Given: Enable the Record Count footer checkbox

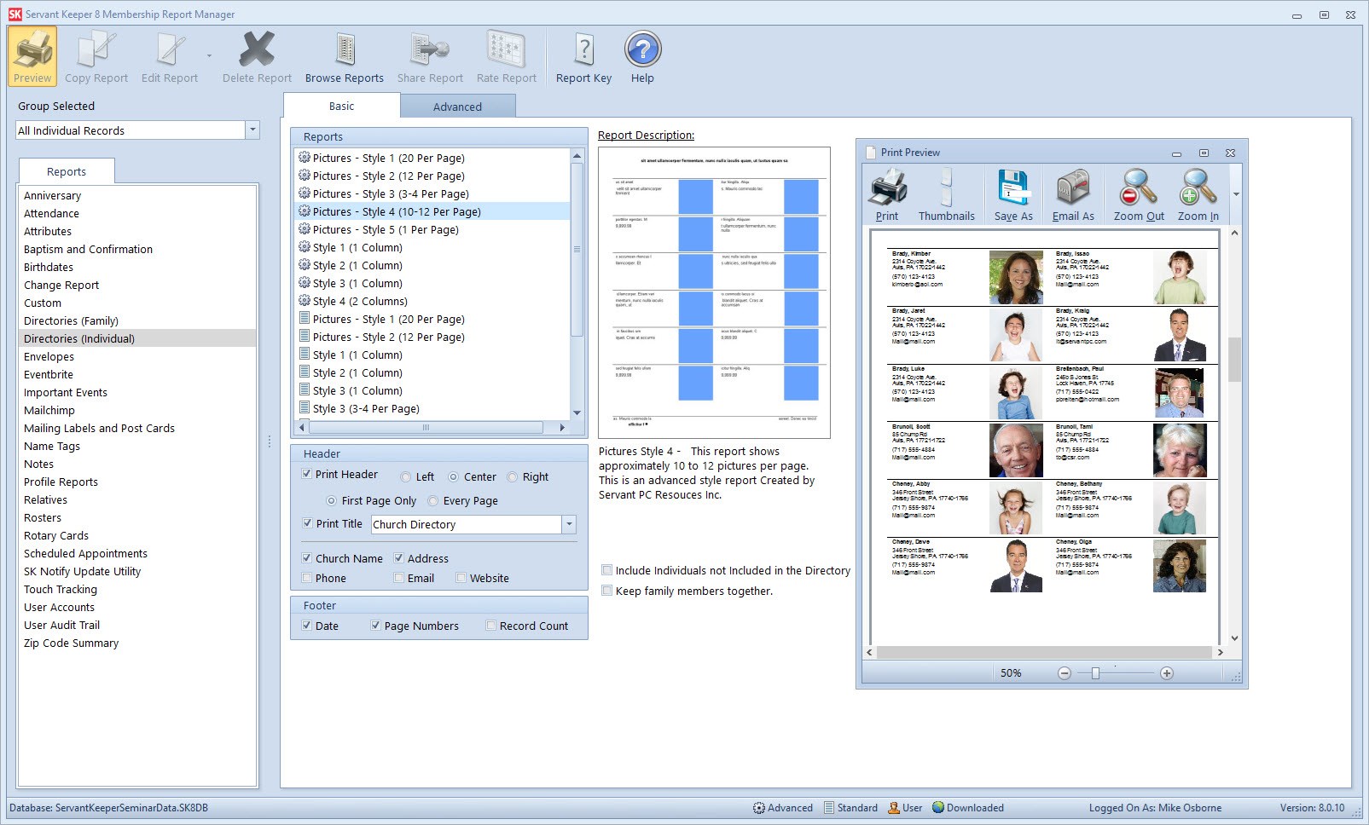Looking at the screenshot, I should (491, 626).
